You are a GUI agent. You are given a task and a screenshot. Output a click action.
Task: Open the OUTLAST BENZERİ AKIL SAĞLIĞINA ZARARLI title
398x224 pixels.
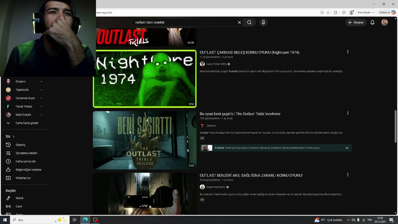(x=251, y=175)
